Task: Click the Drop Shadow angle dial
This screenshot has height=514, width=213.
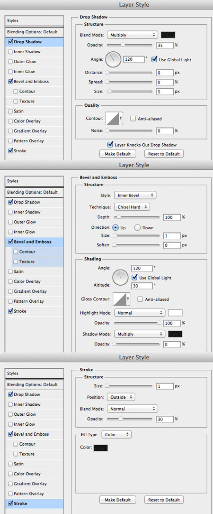Action: pyautogui.click(x=113, y=59)
